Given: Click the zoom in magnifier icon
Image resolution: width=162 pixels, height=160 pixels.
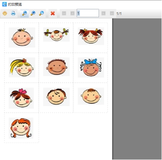Looking at the screenshot, I should point(33,13).
